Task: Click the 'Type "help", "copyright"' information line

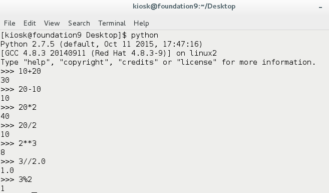Action: 158,62
